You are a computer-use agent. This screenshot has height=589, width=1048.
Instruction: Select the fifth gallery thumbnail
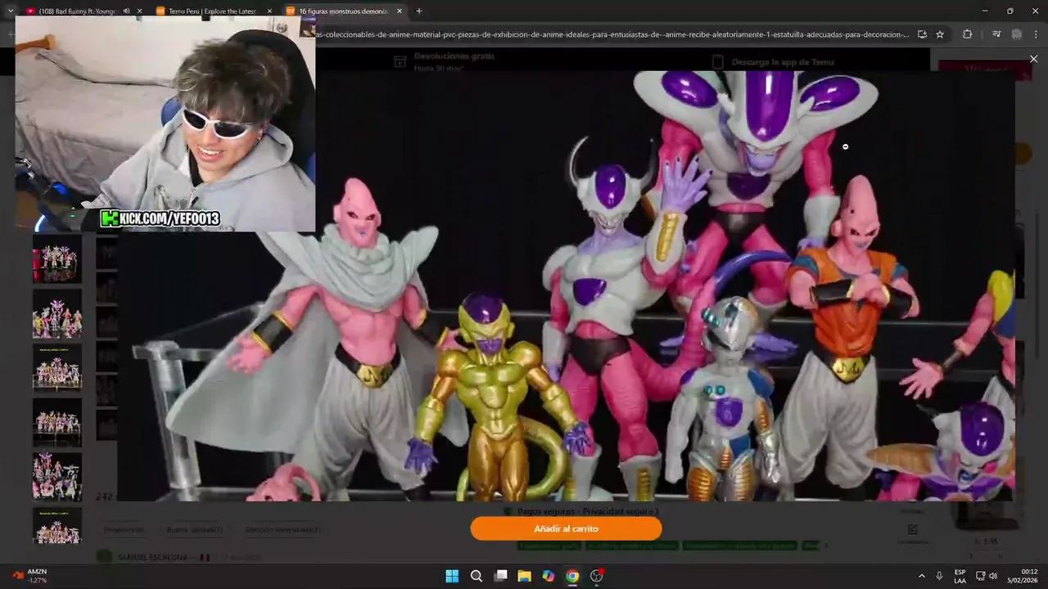point(57,476)
